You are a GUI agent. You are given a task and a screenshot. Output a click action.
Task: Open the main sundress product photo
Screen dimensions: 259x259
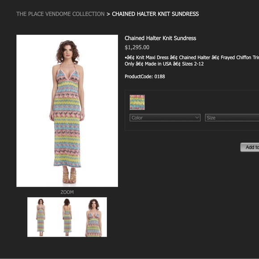[67, 111]
